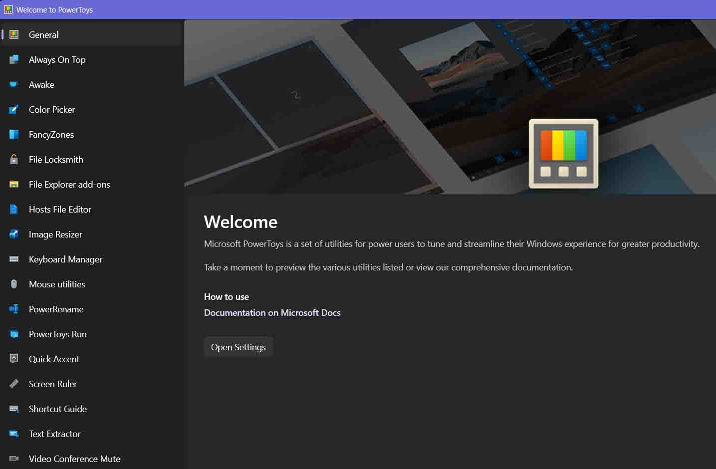Click the Mouse utilities mouse icon
Image resolution: width=716 pixels, height=469 pixels.
[x=14, y=284]
